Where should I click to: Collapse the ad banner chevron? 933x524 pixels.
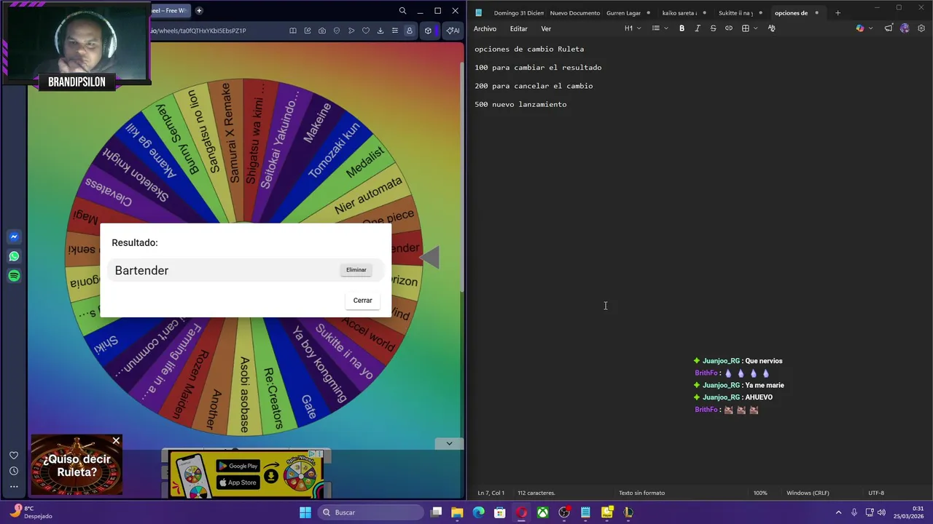click(449, 443)
